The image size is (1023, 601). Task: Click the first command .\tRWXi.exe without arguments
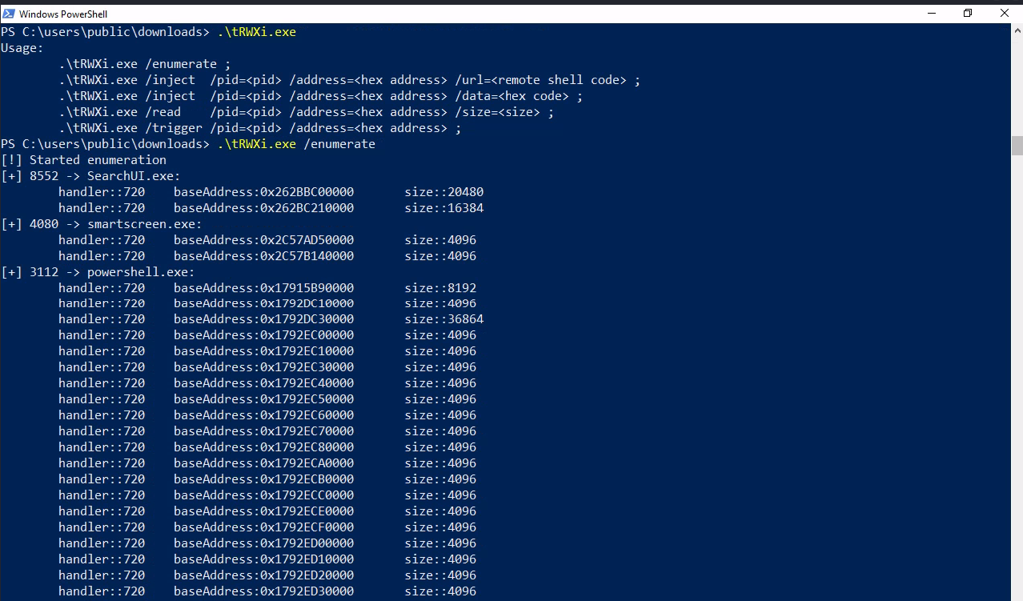pyautogui.click(x=257, y=32)
